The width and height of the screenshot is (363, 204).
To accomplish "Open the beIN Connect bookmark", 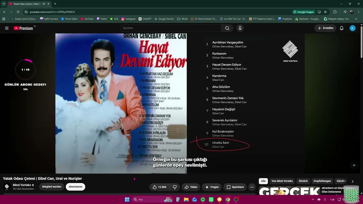I will point(49,19).
